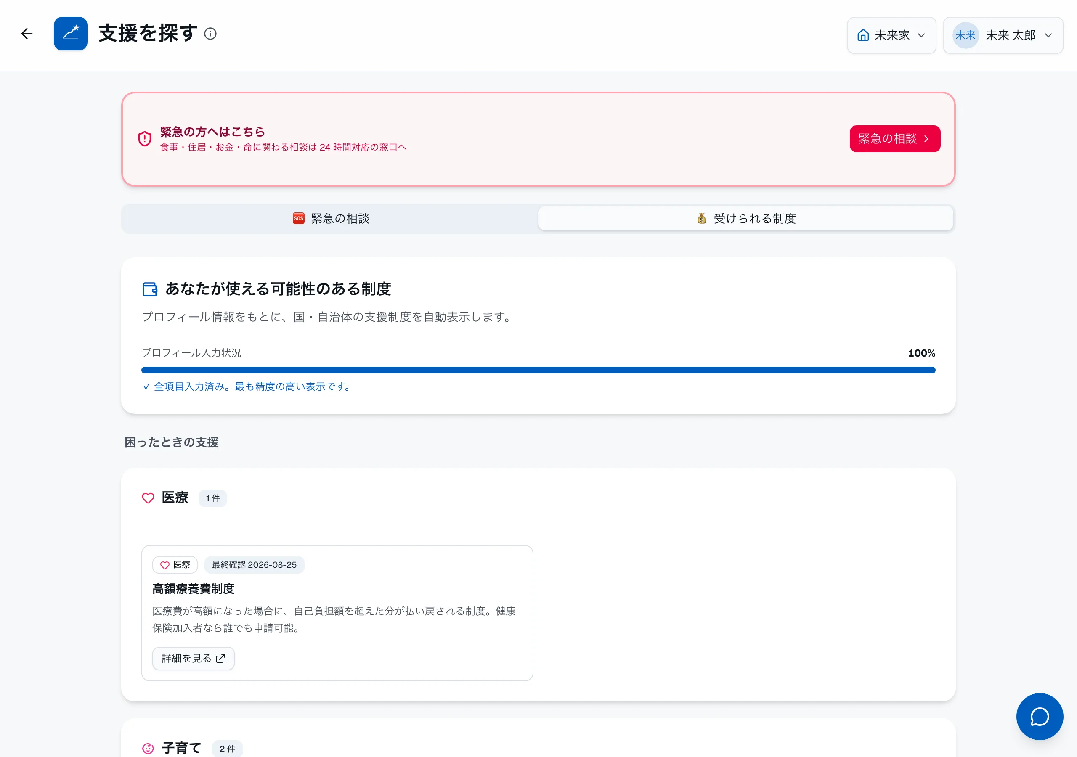Click the 100% progress value
The height and width of the screenshot is (757, 1077).
921,353
